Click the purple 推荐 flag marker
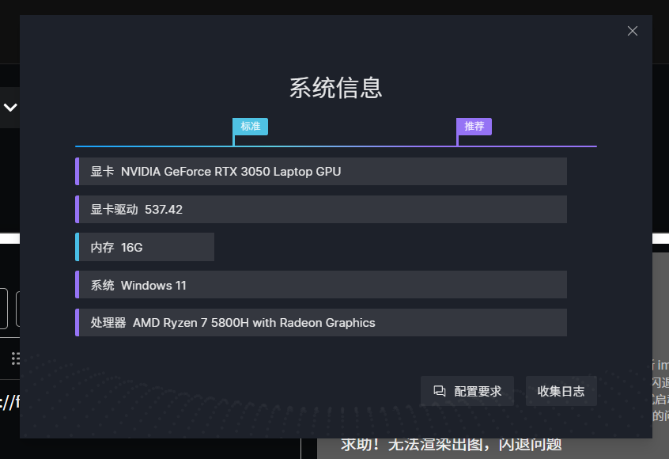Image resolution: width=669 pixels, height=459 pixels. [x=474, y=127]
